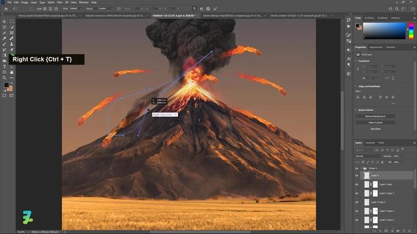This screenshot has width=417, height=234.
Task: Toggle the width-height link in Transform
Action: (358, 70)
